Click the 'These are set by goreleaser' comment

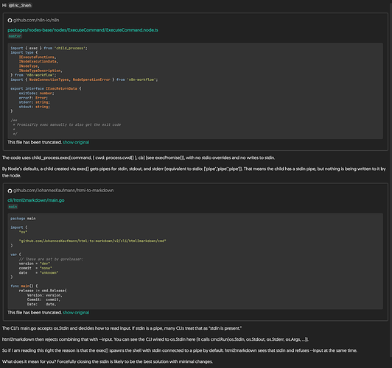[51, 259]
